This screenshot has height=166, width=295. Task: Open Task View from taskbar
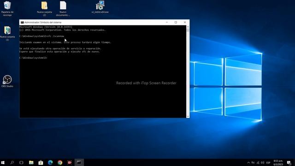21,162
